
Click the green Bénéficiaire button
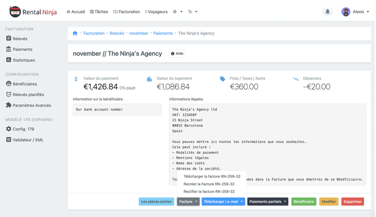(304, 202)
